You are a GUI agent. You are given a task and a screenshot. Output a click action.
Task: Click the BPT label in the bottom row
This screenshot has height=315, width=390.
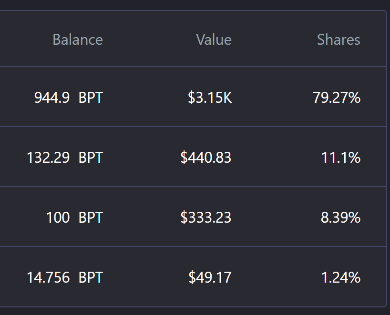click(91, 277)
